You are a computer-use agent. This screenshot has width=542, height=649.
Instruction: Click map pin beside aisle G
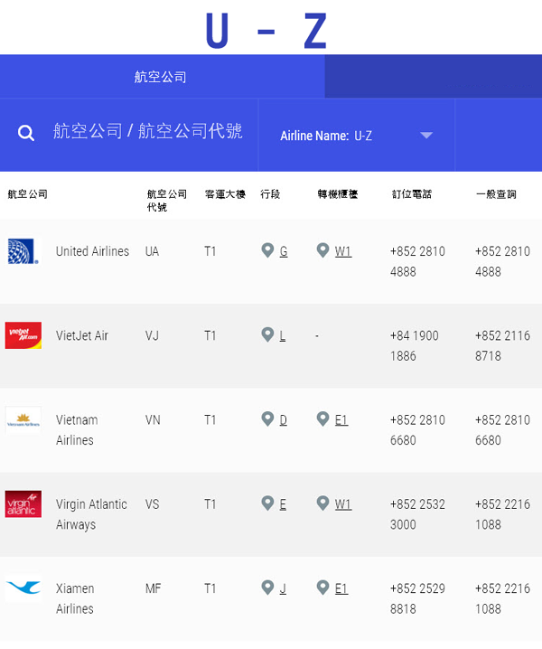point(267,250)
